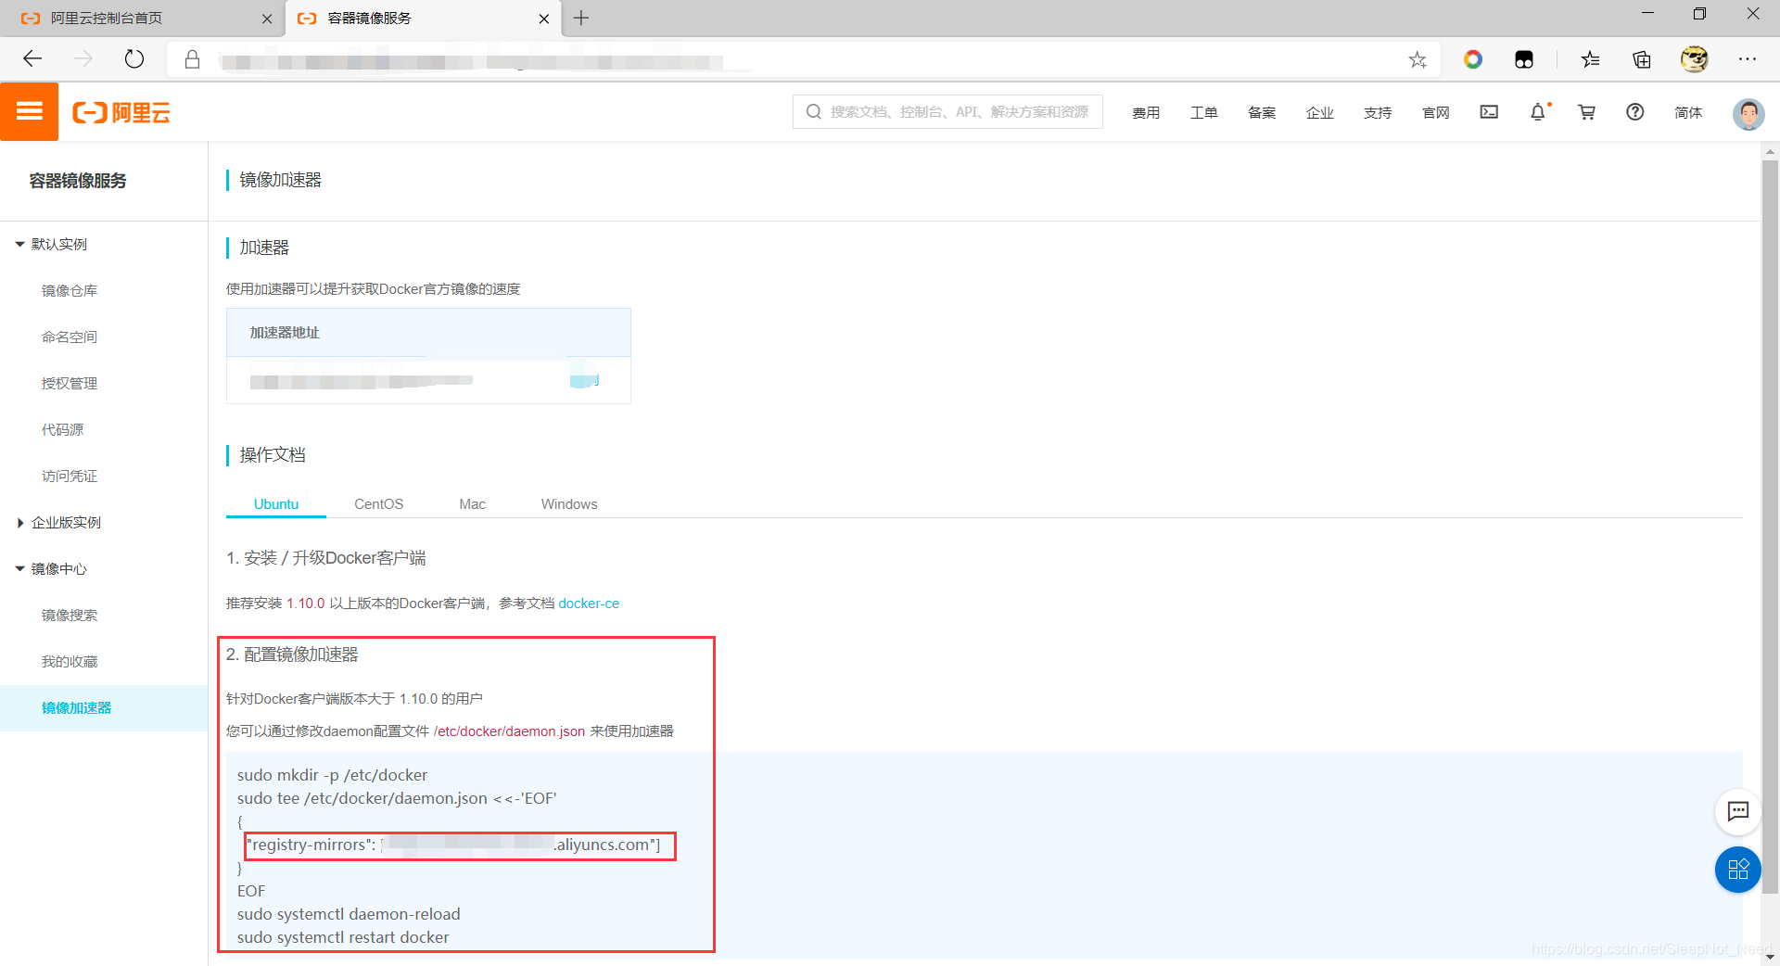Close the 阿里云控制台首页 tab
The width and height of the screenshot is (1780, 966).
(x=267, y=19)
